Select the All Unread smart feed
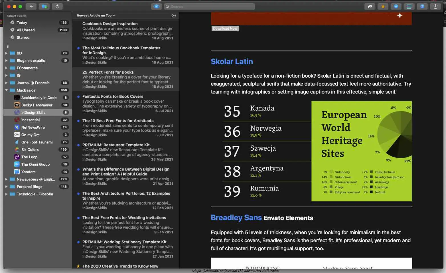 tap(26, 30)
